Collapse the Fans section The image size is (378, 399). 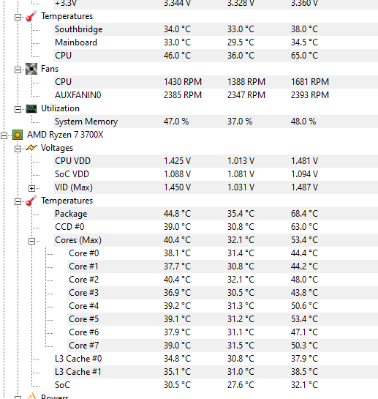point(18,70)
